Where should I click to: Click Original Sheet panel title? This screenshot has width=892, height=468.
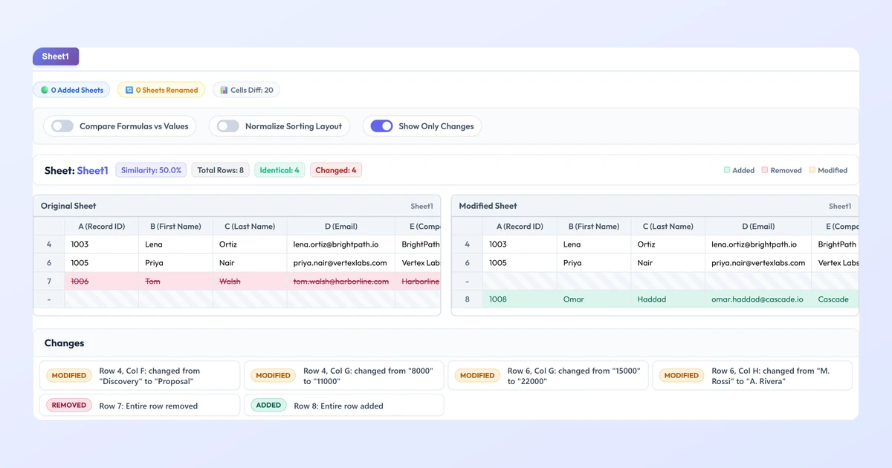68,206
